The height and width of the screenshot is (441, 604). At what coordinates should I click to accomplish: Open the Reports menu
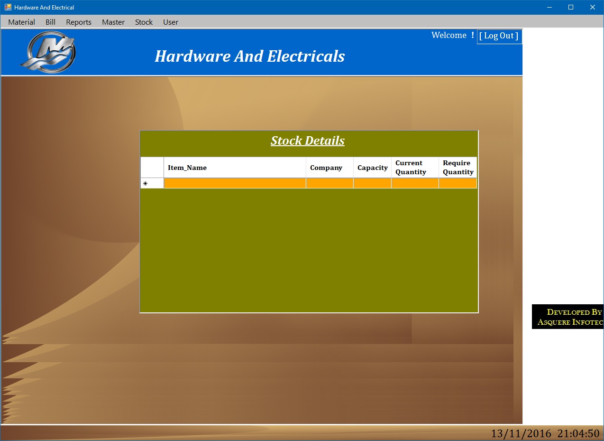(x=79, y=22)
